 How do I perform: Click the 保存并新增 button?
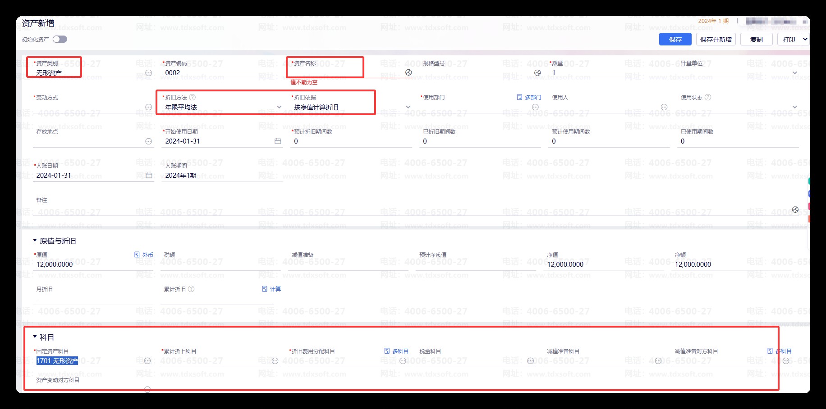716,40
